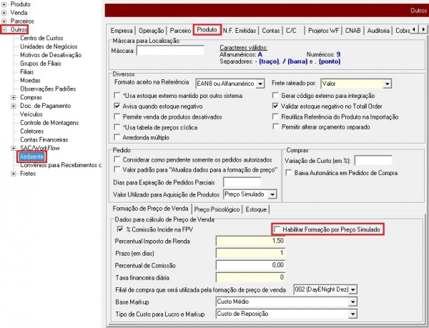Open Frete rateado por dropdown

tap(386, 84)
